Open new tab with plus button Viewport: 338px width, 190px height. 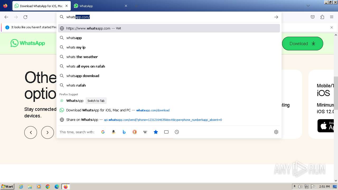[136, 6]
